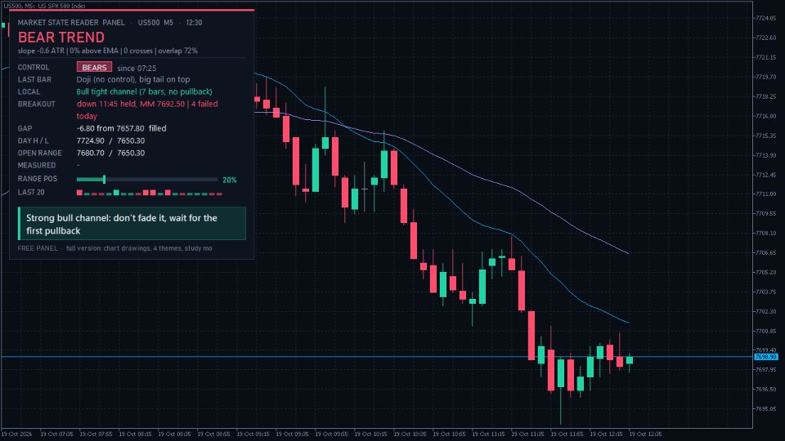Viewport: 785px width, 441px height.
Task: Click time axis label '19 Oct 10:35'
Action: pos(410,434)
